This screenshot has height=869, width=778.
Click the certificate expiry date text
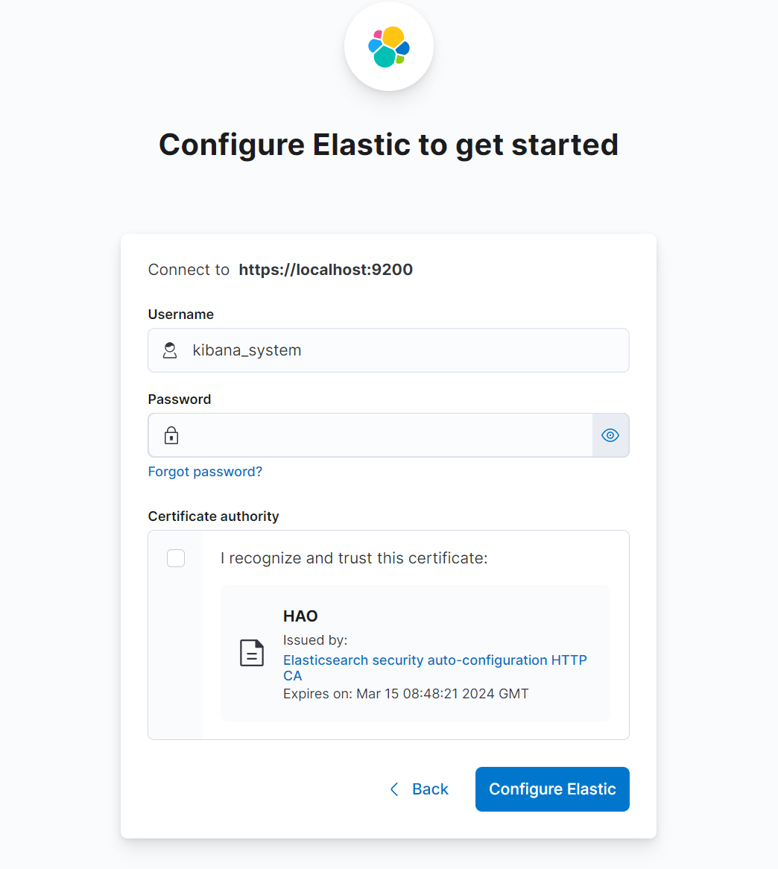(x=406, y=694)
